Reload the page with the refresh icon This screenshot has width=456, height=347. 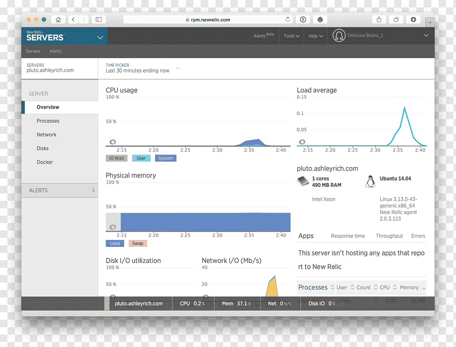(x=287, y=19)
